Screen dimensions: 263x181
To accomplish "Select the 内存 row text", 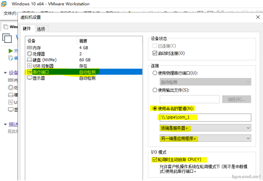I will click(37, 48).
